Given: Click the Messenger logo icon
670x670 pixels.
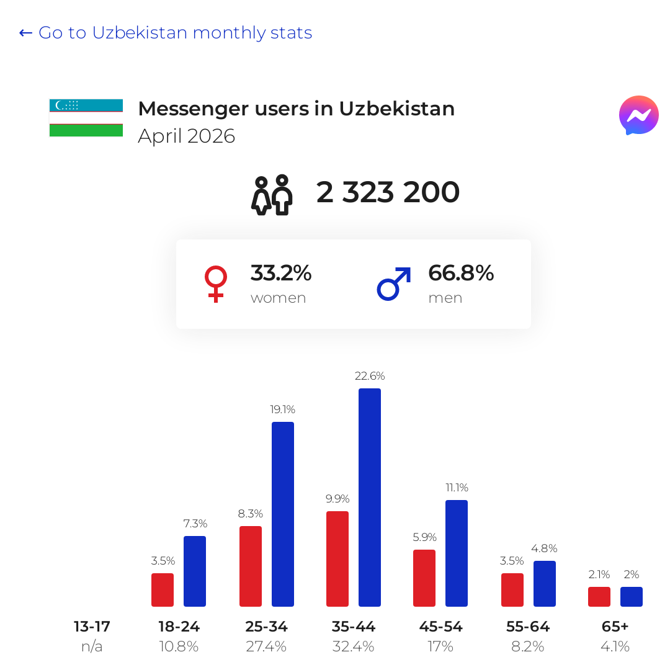Looking at the screenshot, I should tap(638, 115).
